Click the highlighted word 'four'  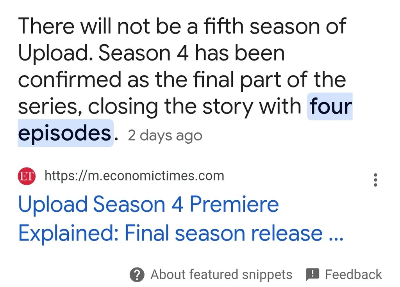pyautogui.click(x=330, y=106)
